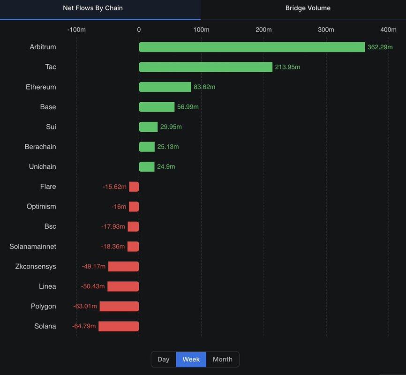Click the Zkconsensys chain label

click(36, 266)
